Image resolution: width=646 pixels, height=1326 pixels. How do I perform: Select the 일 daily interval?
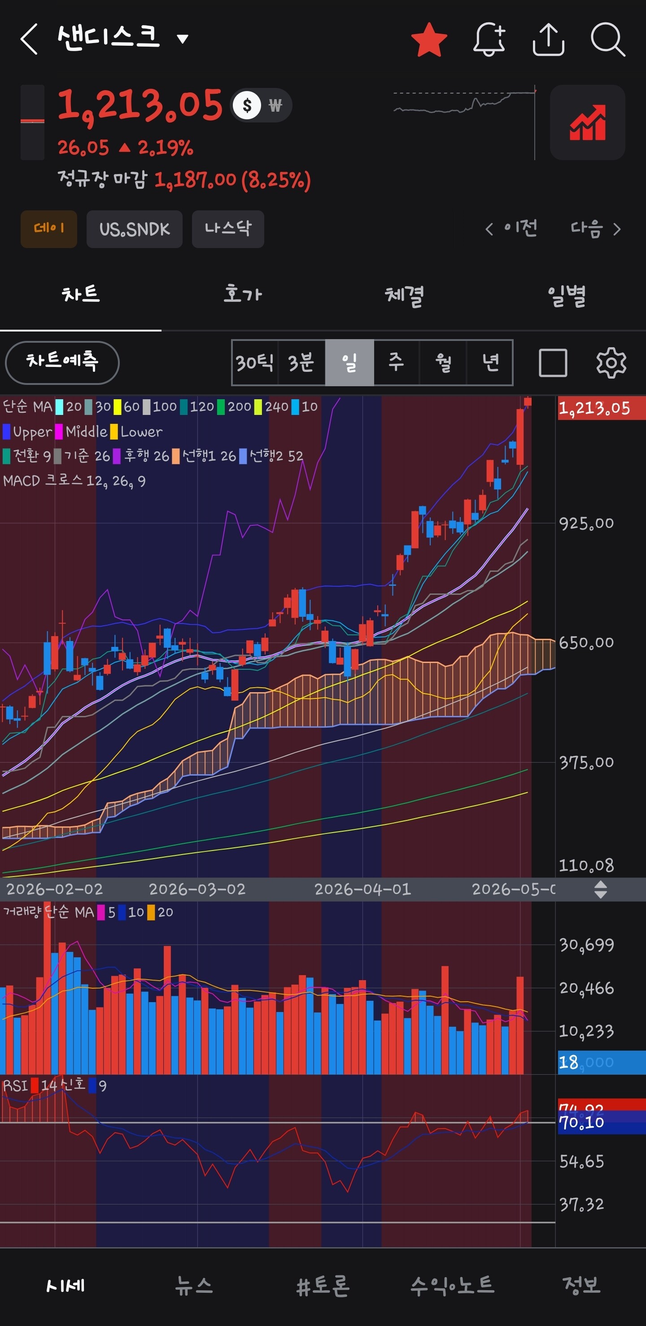(349, 362)
